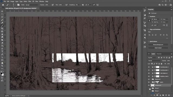Open the Help menu

click(47, 1)
